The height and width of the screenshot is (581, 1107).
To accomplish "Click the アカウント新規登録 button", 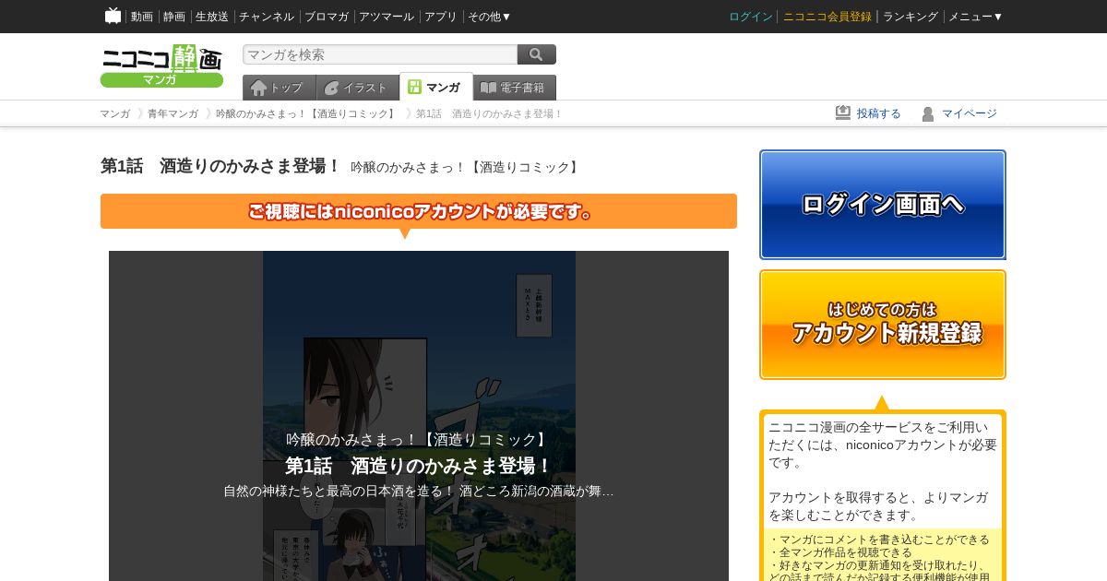I will tap(883, 325).
